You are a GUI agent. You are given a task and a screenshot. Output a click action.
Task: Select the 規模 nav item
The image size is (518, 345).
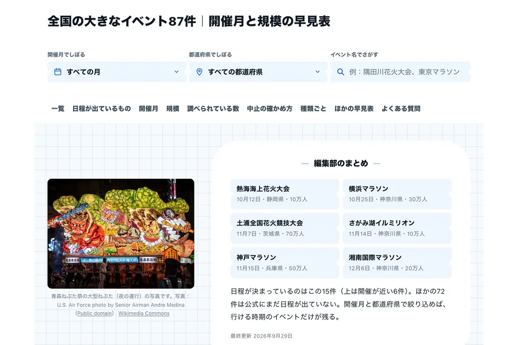point(173,109)
